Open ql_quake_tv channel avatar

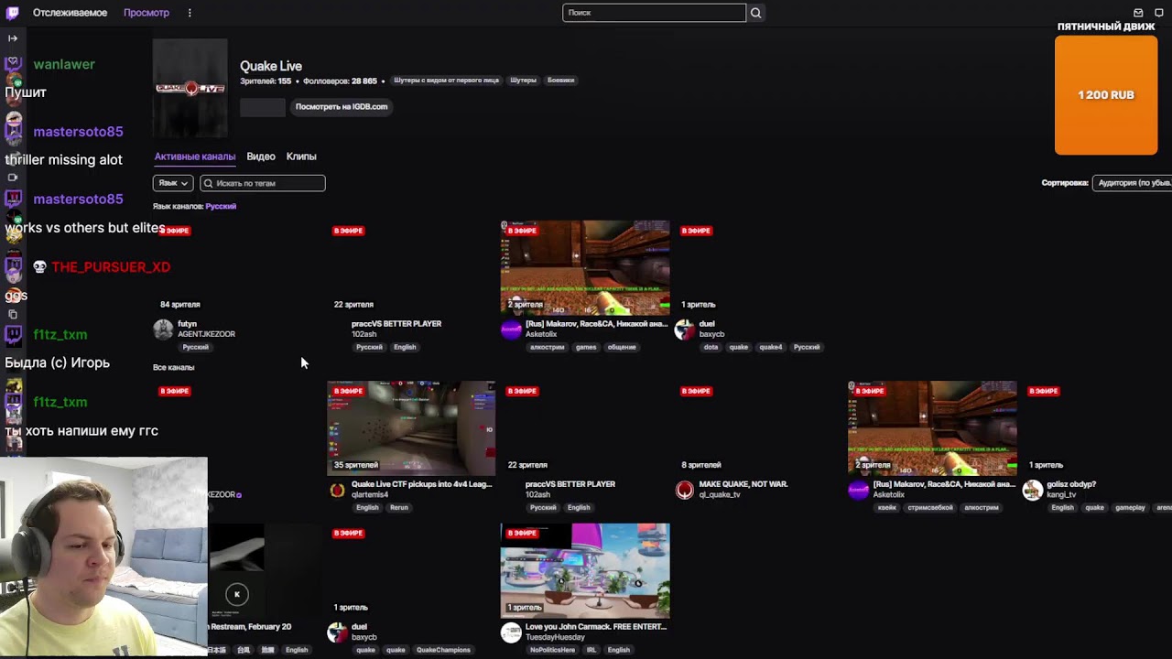685,490
